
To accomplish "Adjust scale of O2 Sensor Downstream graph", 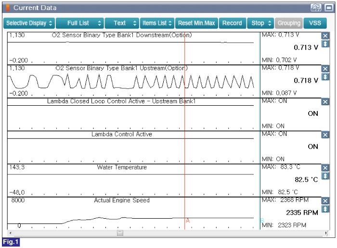I will (x=325, y=44).
